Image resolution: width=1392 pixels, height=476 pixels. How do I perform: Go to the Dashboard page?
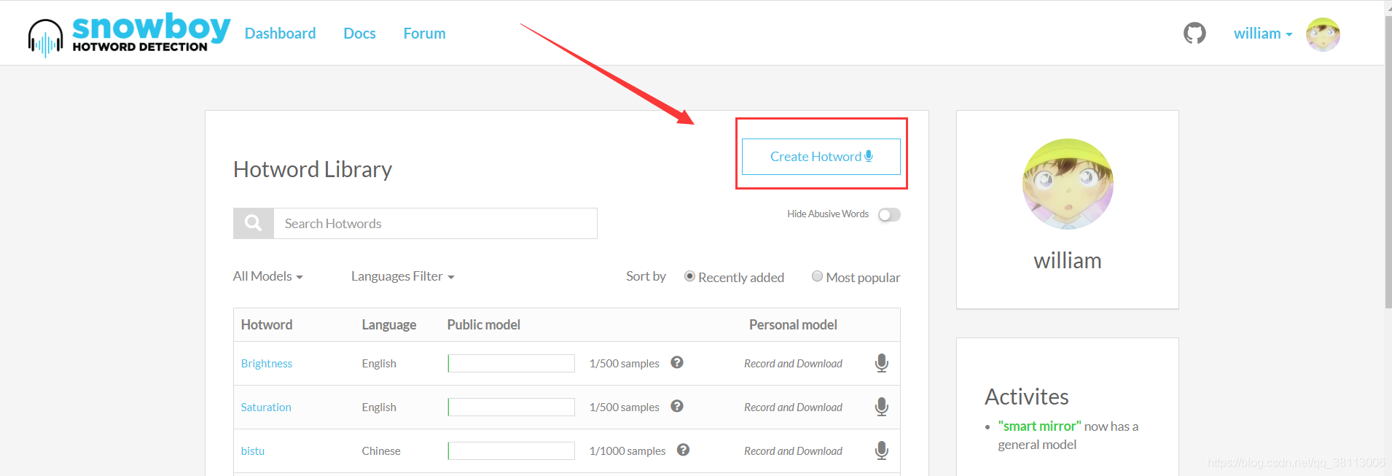click(280, 34)
